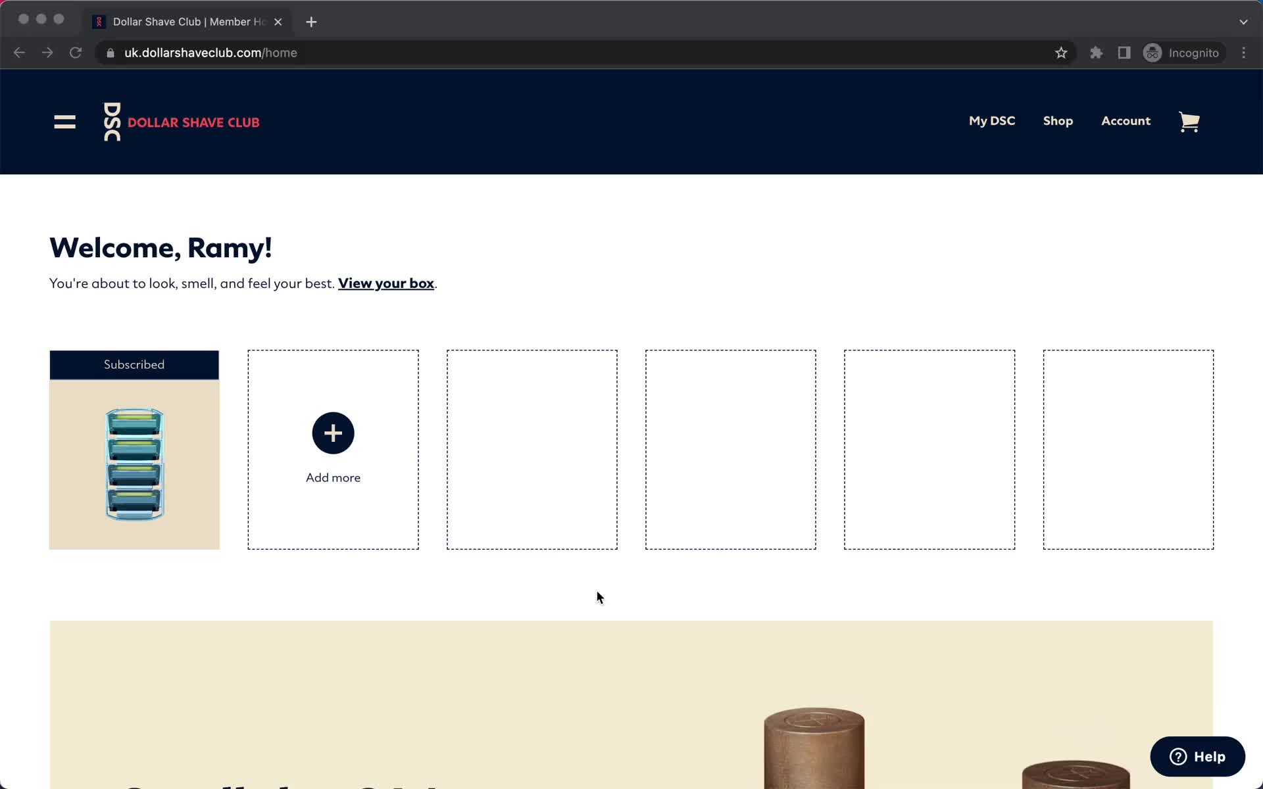Open the Chrome three-dot menu
The height and width of the screenshot is (789, 1263).
point(1243,53)
